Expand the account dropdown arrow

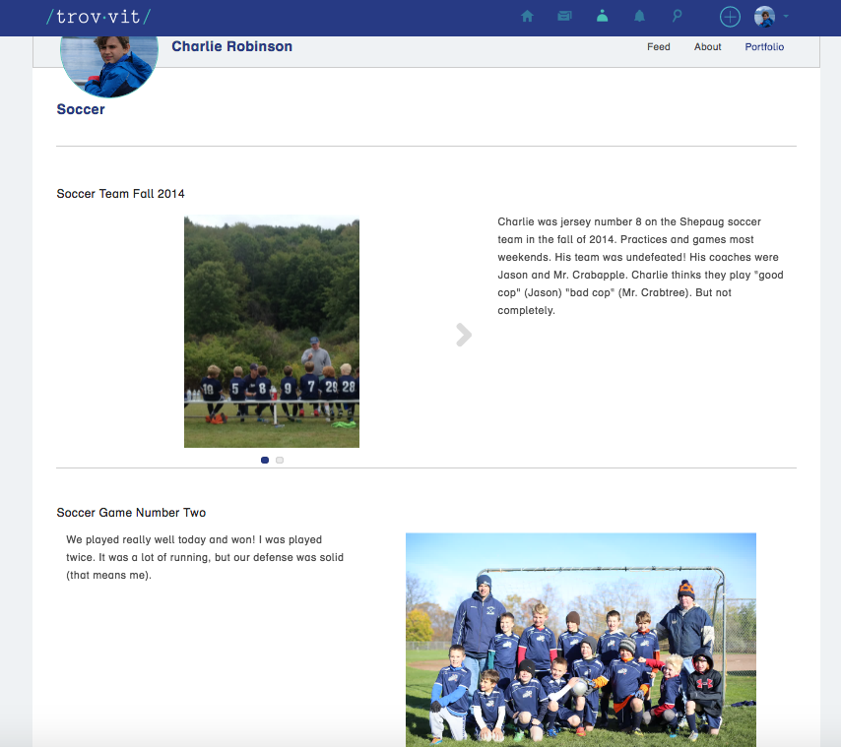pos(786,17)
